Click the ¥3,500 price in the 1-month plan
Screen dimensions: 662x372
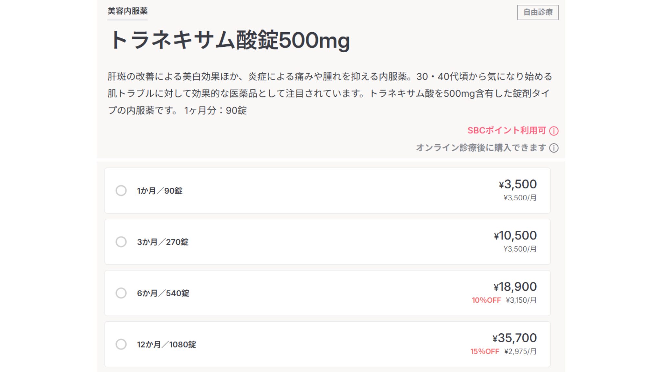[518, 184]
